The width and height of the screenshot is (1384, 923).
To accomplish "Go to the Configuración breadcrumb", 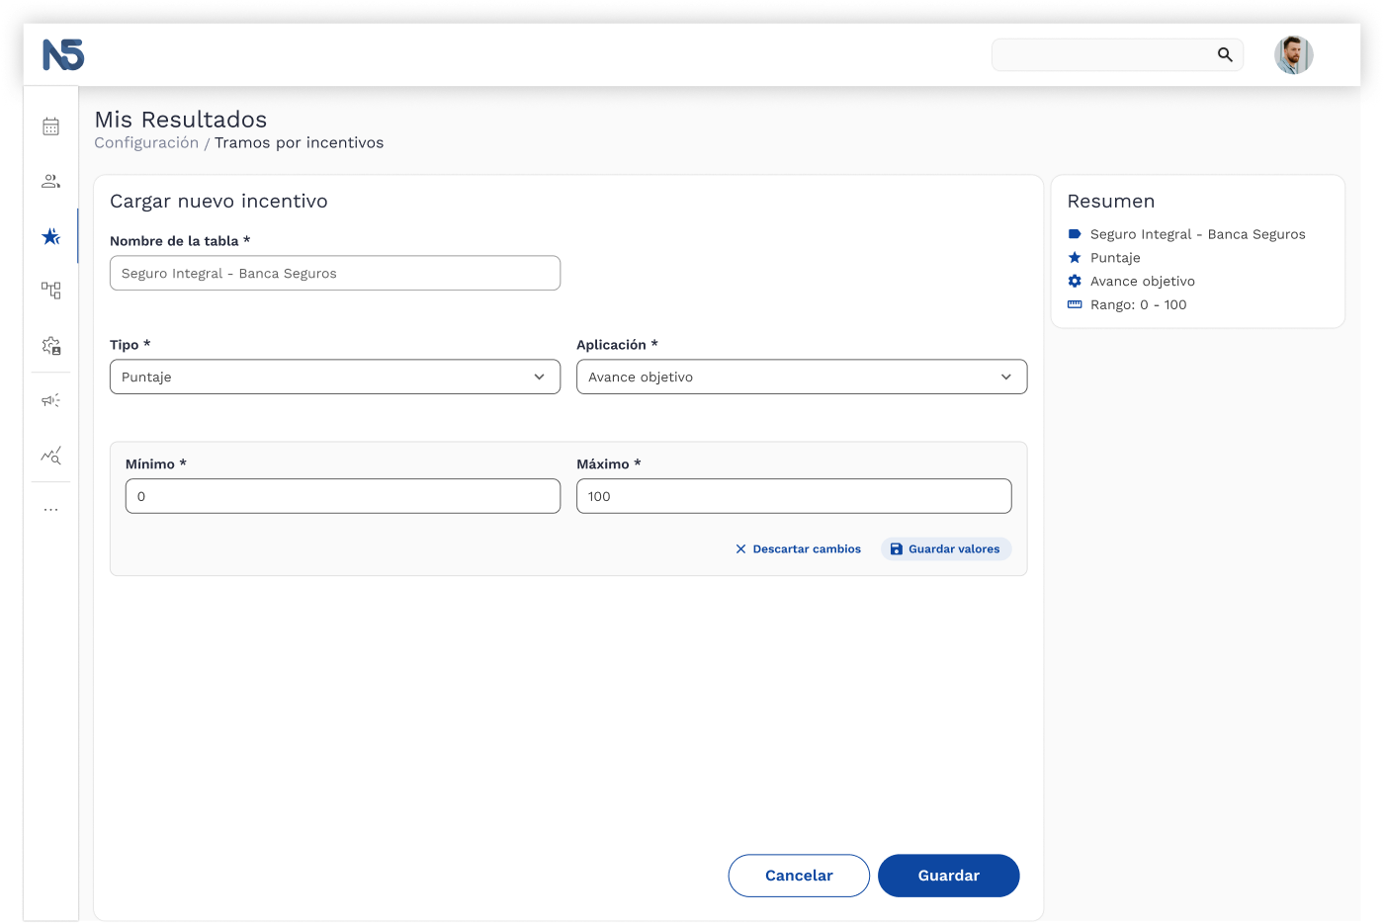I will coord(146,142).
